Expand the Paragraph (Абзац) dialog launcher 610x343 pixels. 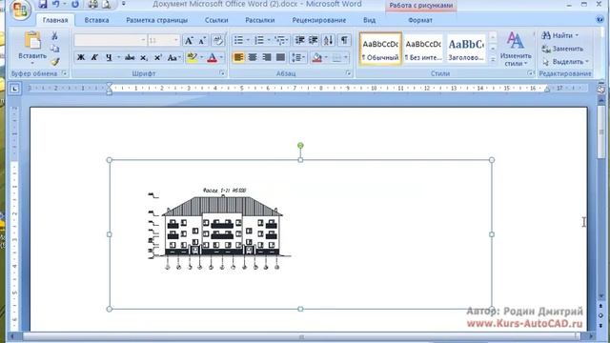(348, 73)
